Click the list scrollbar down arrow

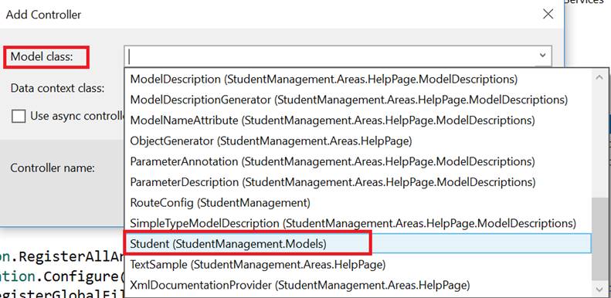[x=599, y=289]
